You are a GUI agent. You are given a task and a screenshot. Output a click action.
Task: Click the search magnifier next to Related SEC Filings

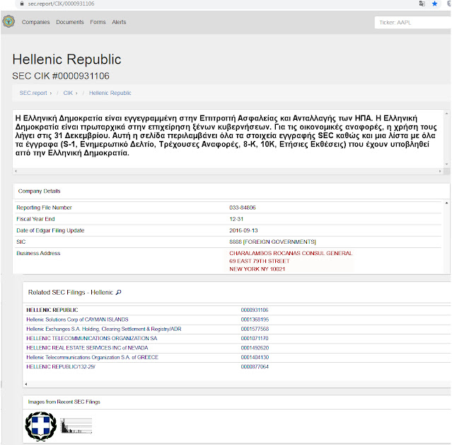click(118, 292)
